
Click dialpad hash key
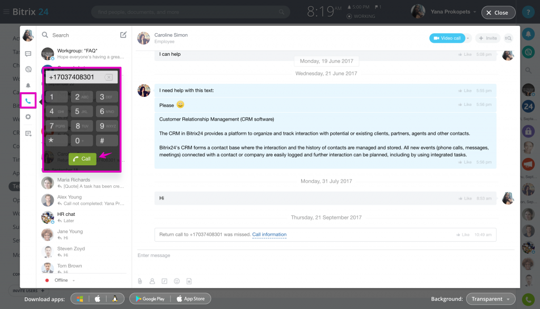[107, 141]
